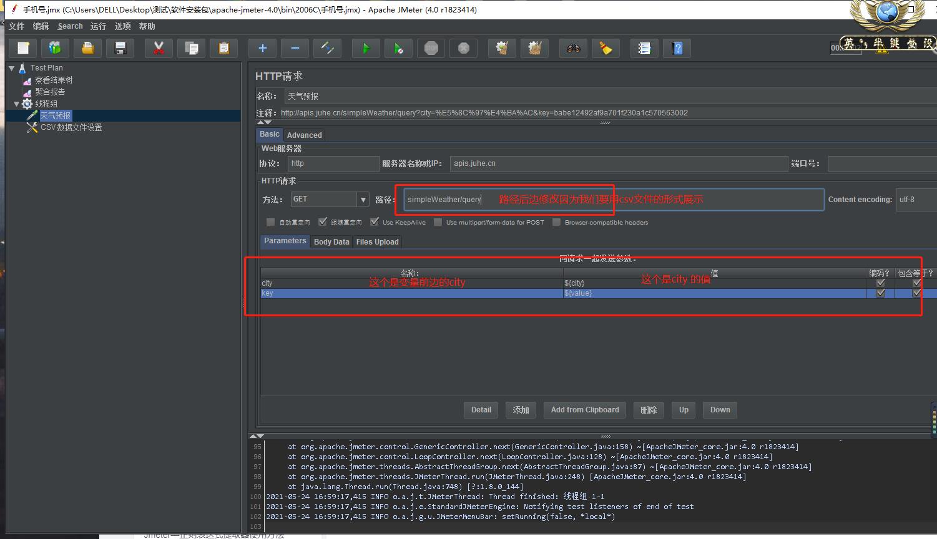The height and width of the screenshot is (539, 937).
Task: Collapse the 线程组 tree node
Action: 17,104
